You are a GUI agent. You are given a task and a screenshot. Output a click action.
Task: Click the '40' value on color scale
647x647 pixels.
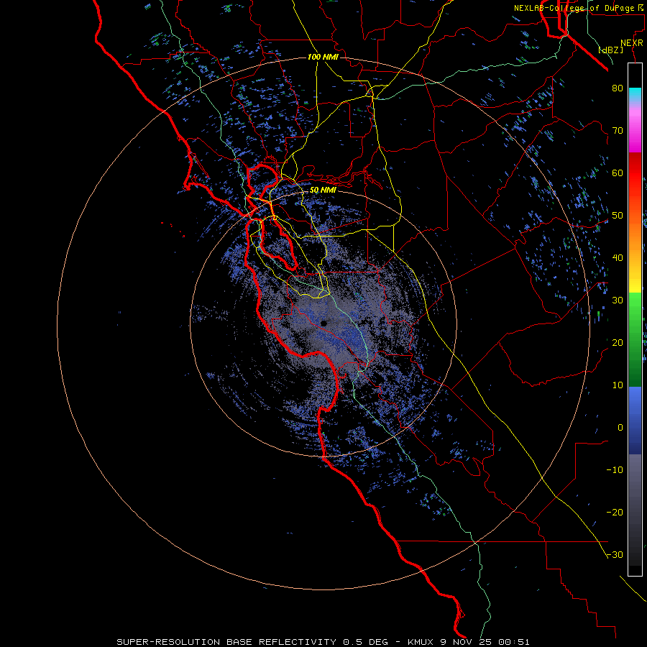(618, 258)
